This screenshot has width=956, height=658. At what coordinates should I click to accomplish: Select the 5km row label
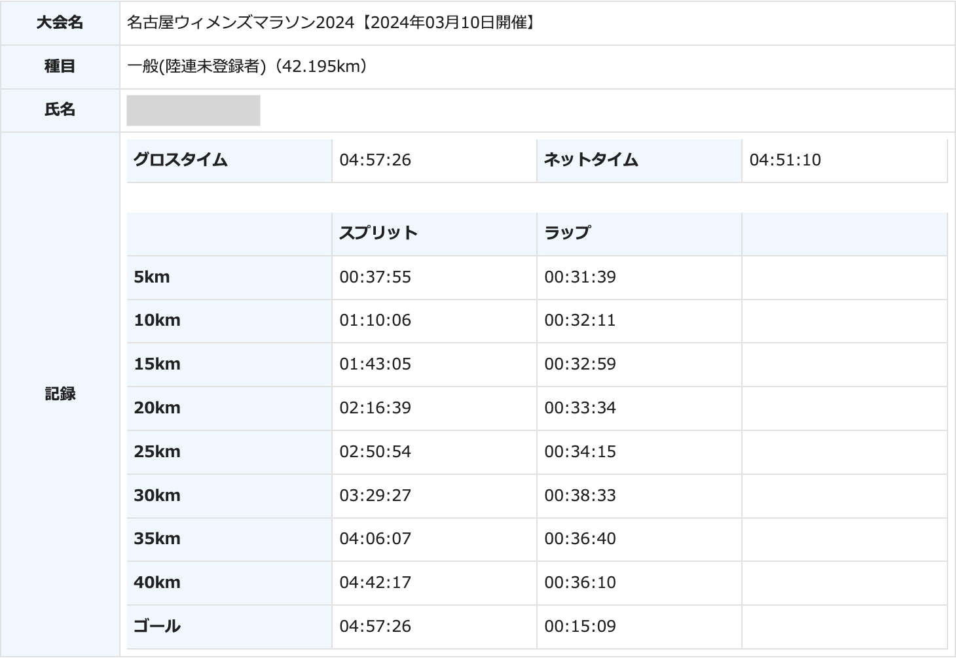(152, 277)
